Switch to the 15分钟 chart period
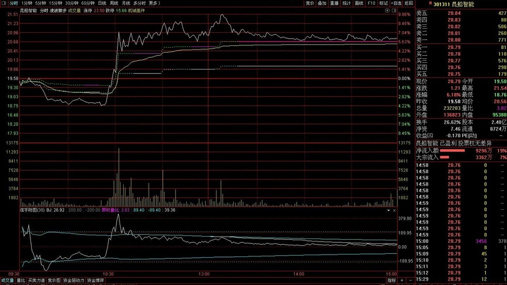The image size is (507, 285). tap(55, 3)
